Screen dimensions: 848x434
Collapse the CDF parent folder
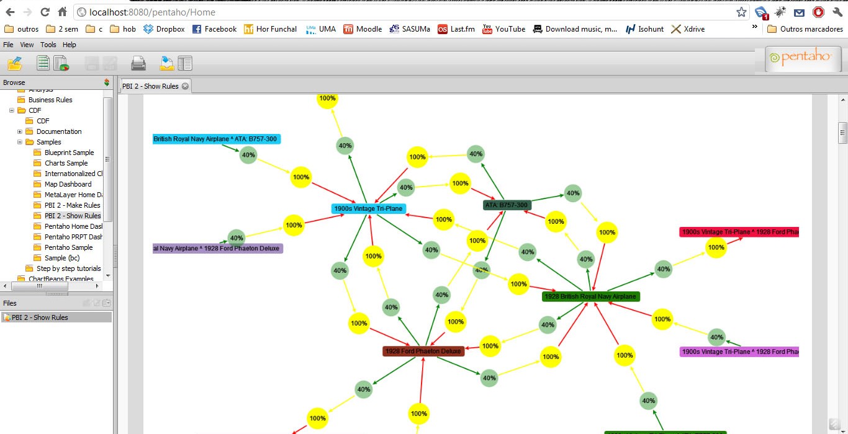(x=12, y=110)
